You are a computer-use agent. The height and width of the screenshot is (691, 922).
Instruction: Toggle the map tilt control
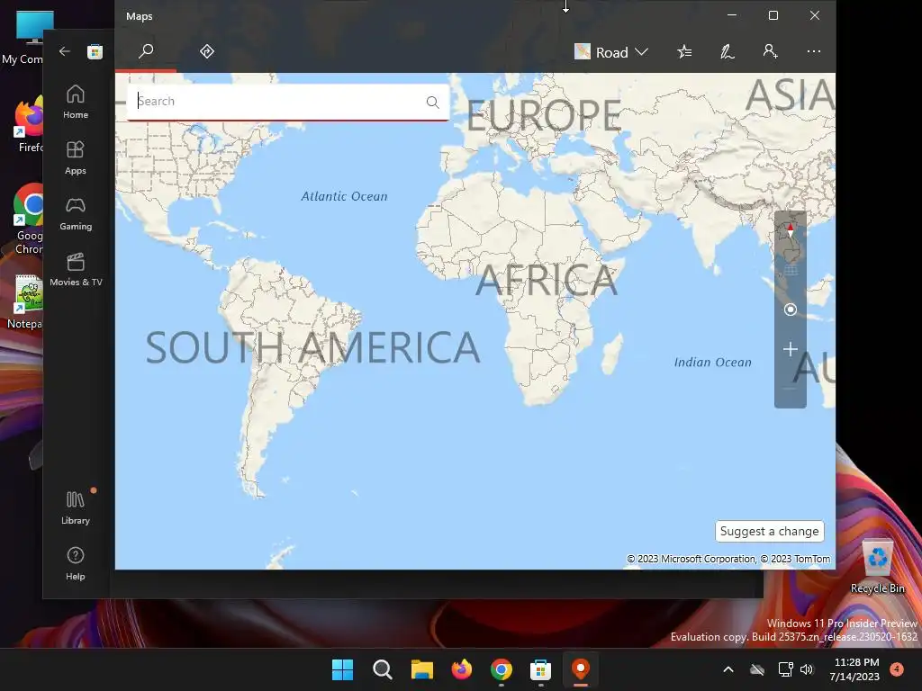pyautogui.click(x=791, y=270)
